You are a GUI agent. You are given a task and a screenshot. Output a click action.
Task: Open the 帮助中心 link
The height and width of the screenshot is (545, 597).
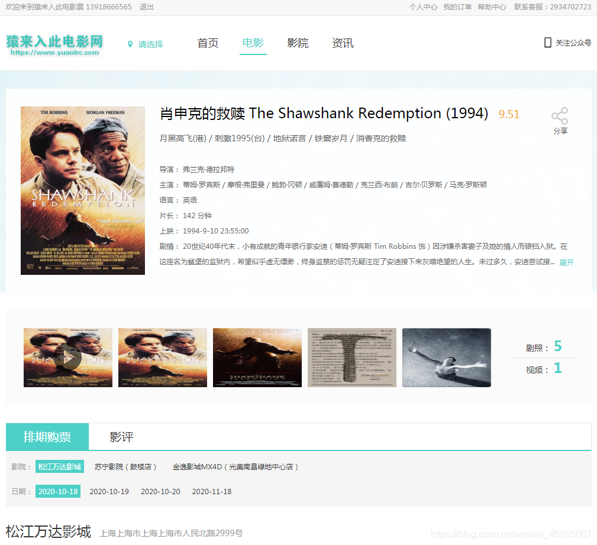[x=492, y=7]
